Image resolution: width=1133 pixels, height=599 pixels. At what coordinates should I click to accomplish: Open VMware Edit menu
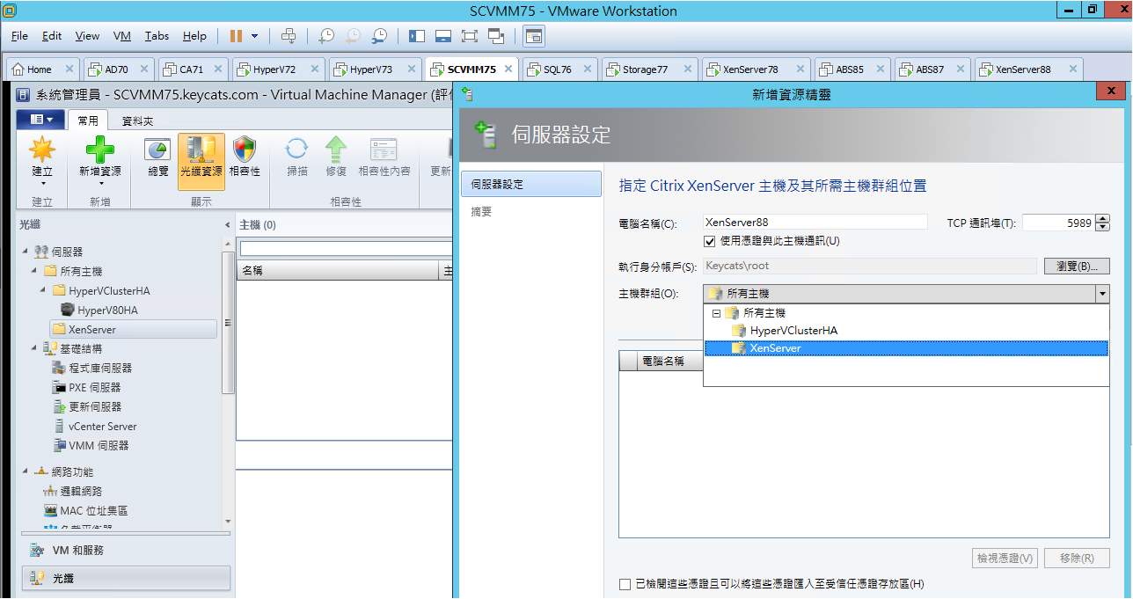pyautogui.click(x=52, y=36)
